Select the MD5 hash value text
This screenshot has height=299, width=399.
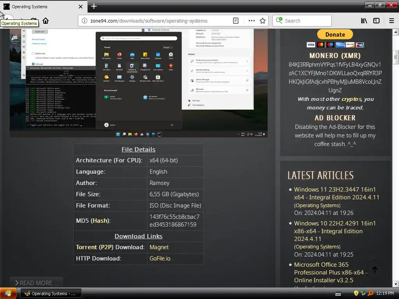click(174, 221)
